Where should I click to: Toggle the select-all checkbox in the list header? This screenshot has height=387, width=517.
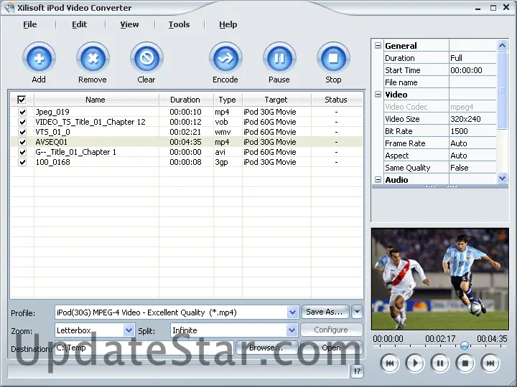pos(22,100)
